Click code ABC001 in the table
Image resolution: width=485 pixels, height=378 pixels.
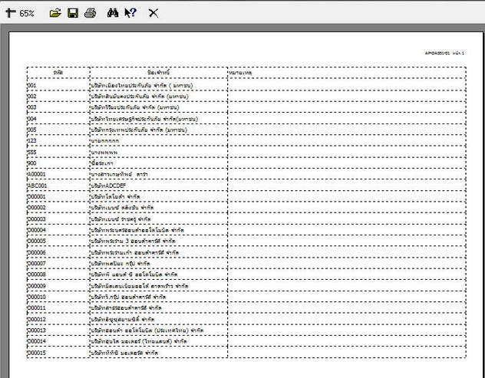[37, 186]
